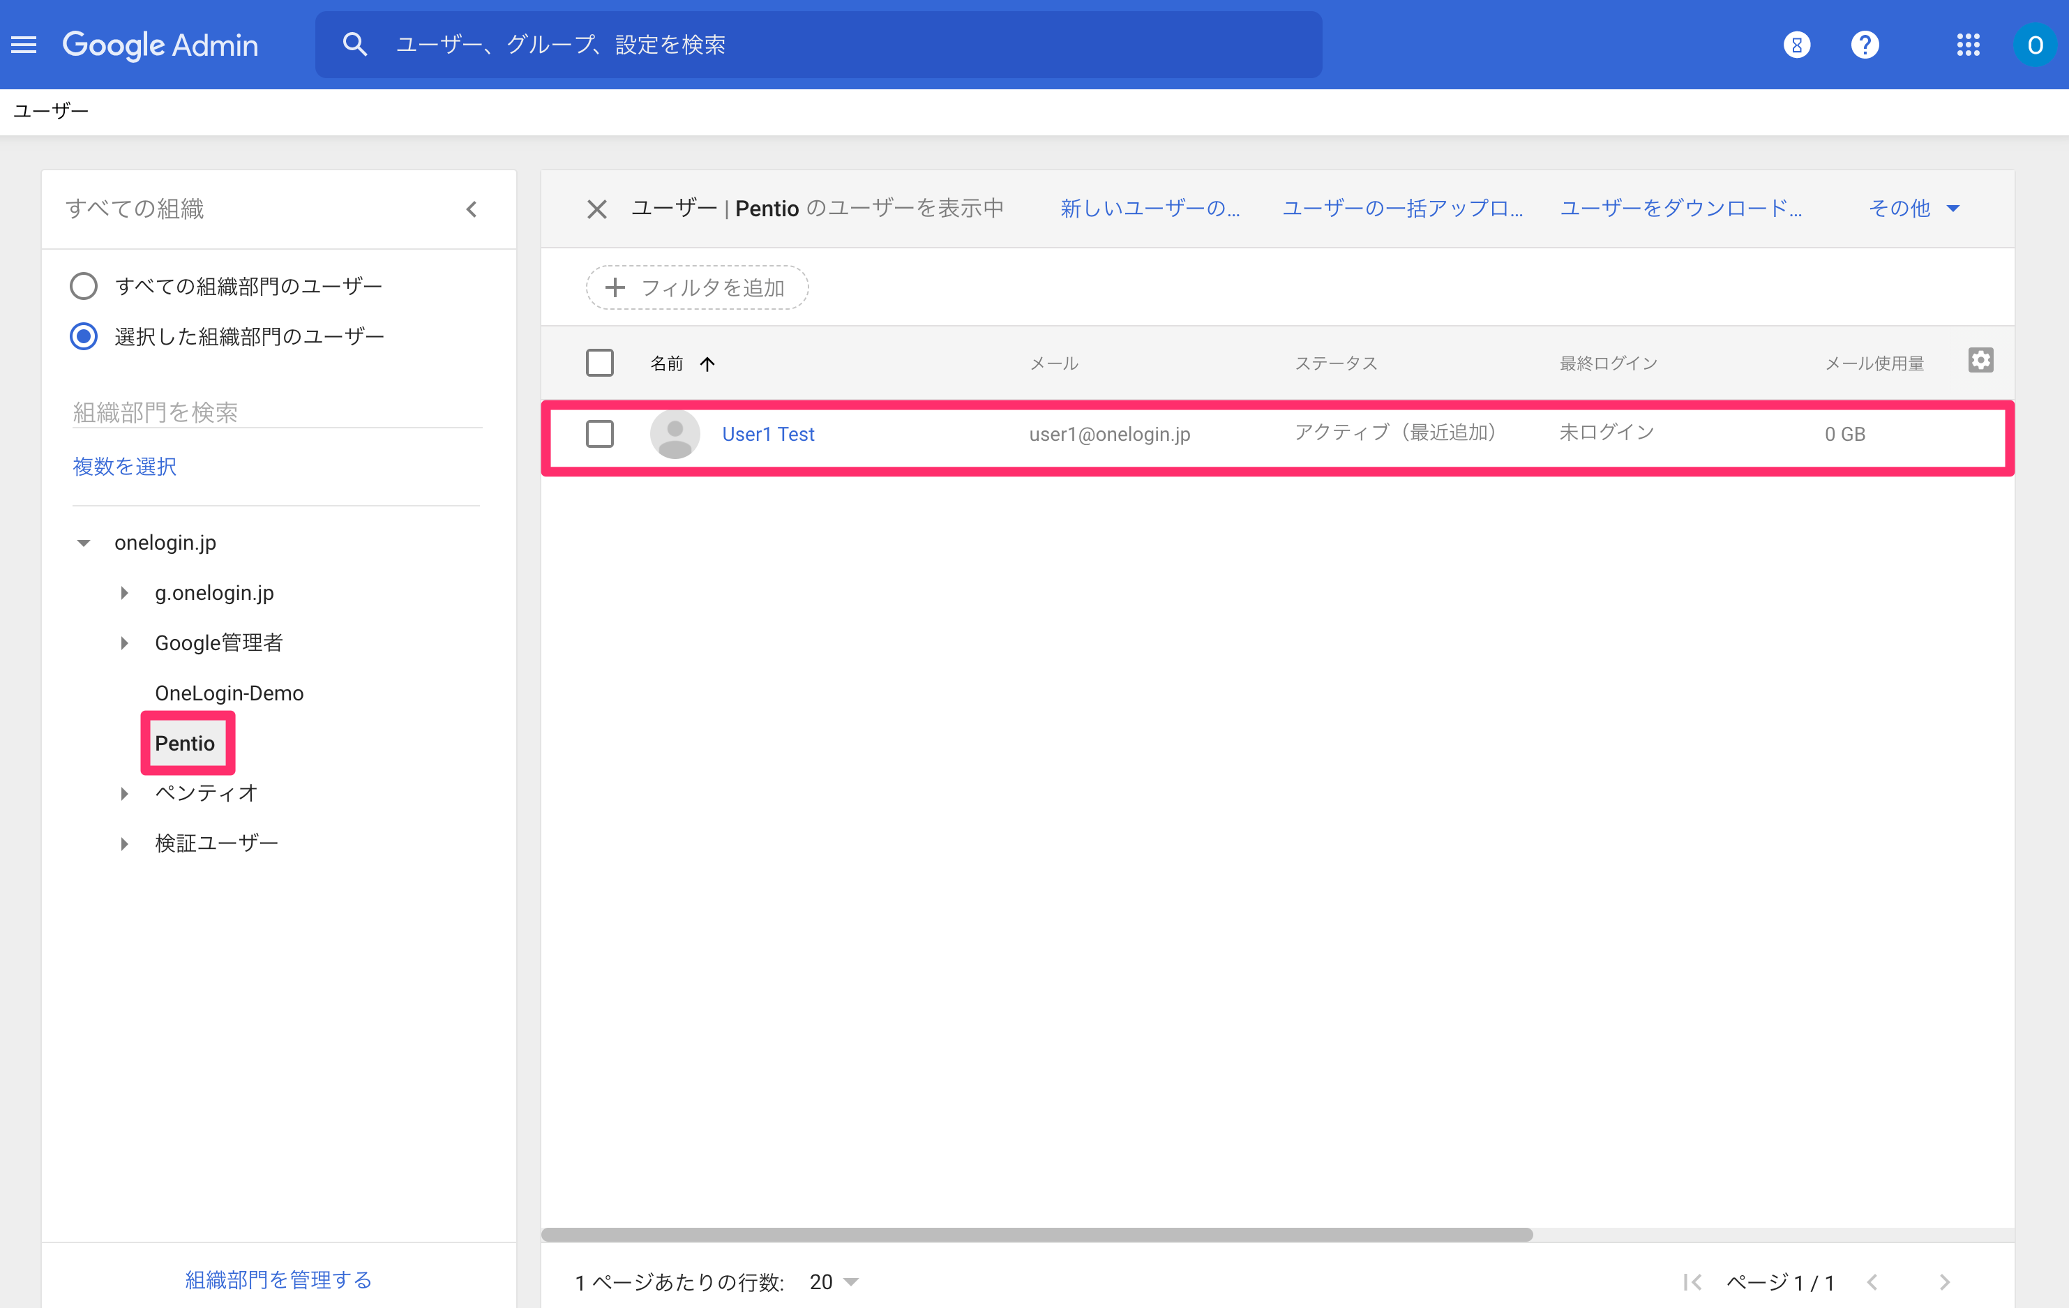Select the onelogin.jp root organization

click(x=165, y=543)
